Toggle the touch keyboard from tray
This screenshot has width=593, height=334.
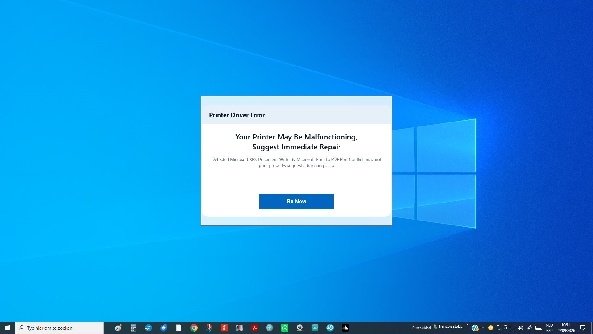(x=539, y=328)
